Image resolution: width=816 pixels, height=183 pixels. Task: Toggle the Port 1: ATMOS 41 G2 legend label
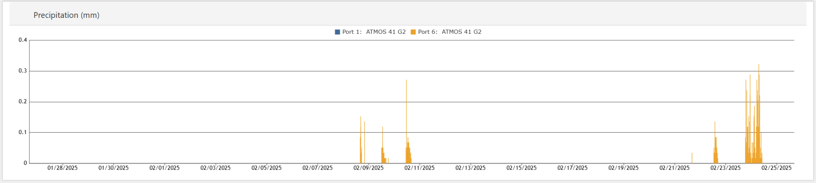pyautogui.click(x=374, y=32)
